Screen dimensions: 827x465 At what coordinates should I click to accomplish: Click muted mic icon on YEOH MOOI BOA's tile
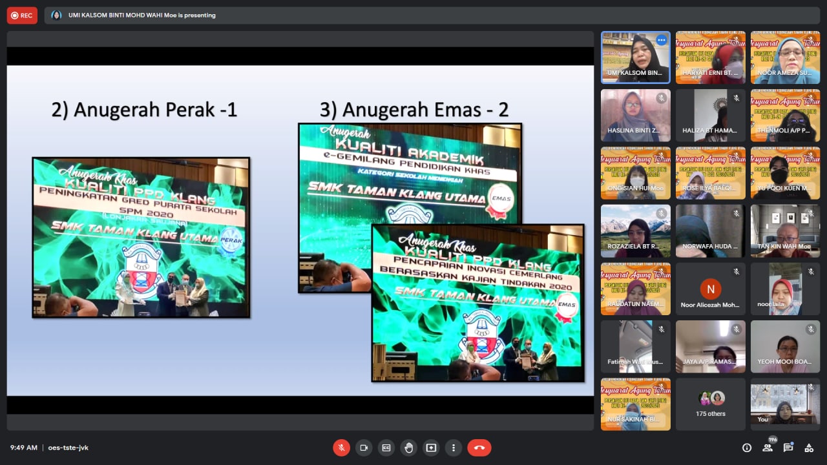pyautogui.click(x=811, y=329)
